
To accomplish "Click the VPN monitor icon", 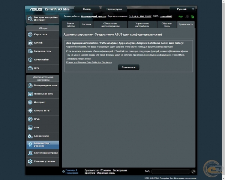I will point(30,127).
